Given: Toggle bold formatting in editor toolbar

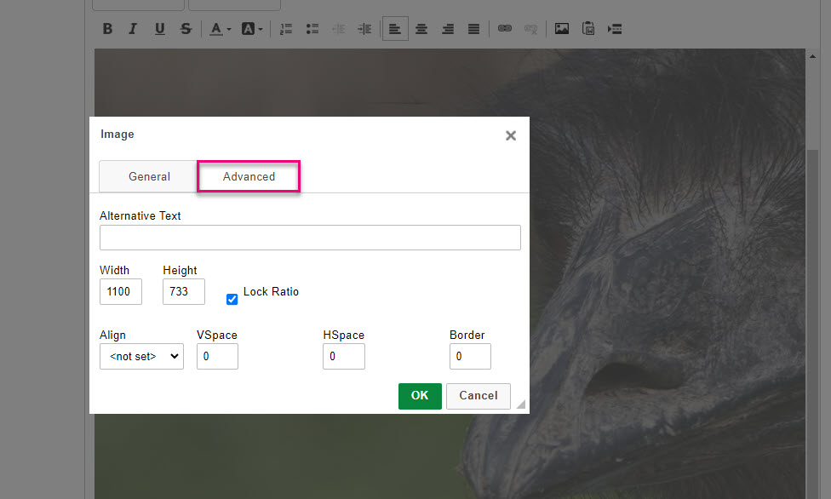Looking at the screenshot, I should [x=107, y=29].
